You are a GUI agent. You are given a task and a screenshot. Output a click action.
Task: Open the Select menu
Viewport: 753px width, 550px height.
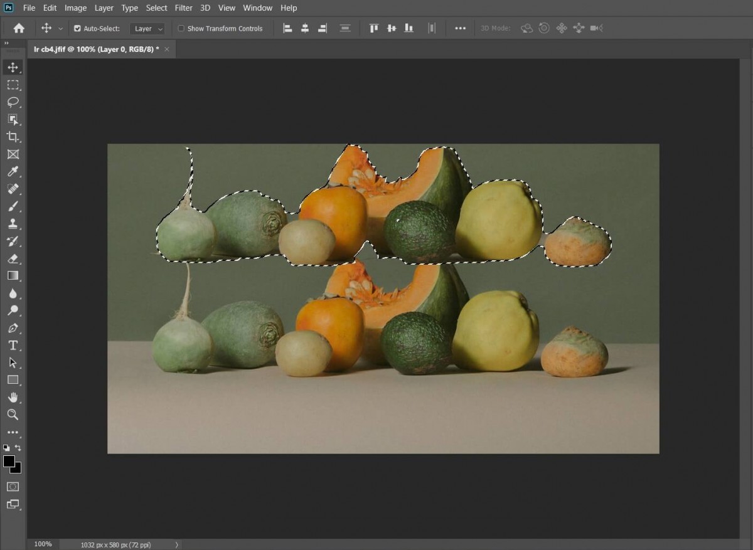[156, 8]
